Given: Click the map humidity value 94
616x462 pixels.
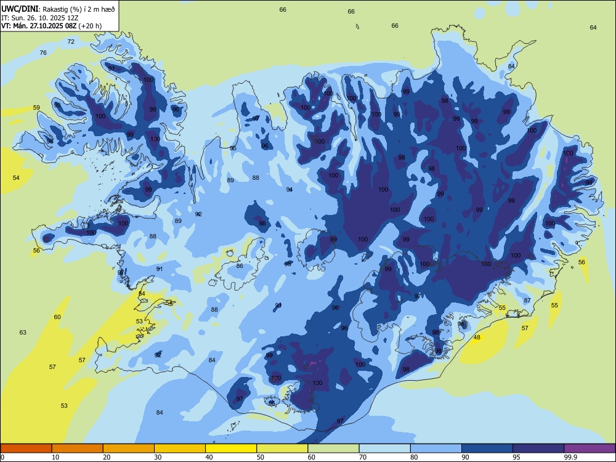Looking at the screenshot, I should pos(290,190).
